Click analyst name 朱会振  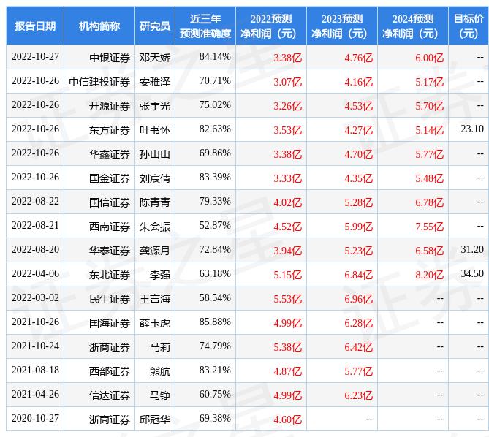coord(155,227)
